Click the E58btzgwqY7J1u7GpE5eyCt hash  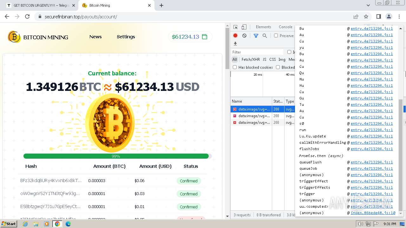click(x=50, y=206)
